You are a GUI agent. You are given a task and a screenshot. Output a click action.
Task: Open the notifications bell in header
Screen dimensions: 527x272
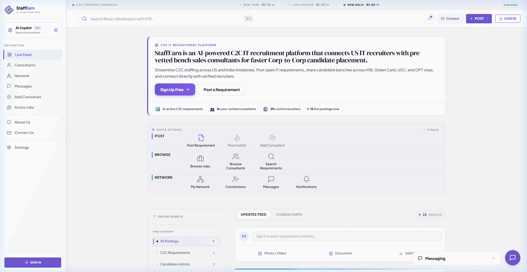[x=429, y=19]
